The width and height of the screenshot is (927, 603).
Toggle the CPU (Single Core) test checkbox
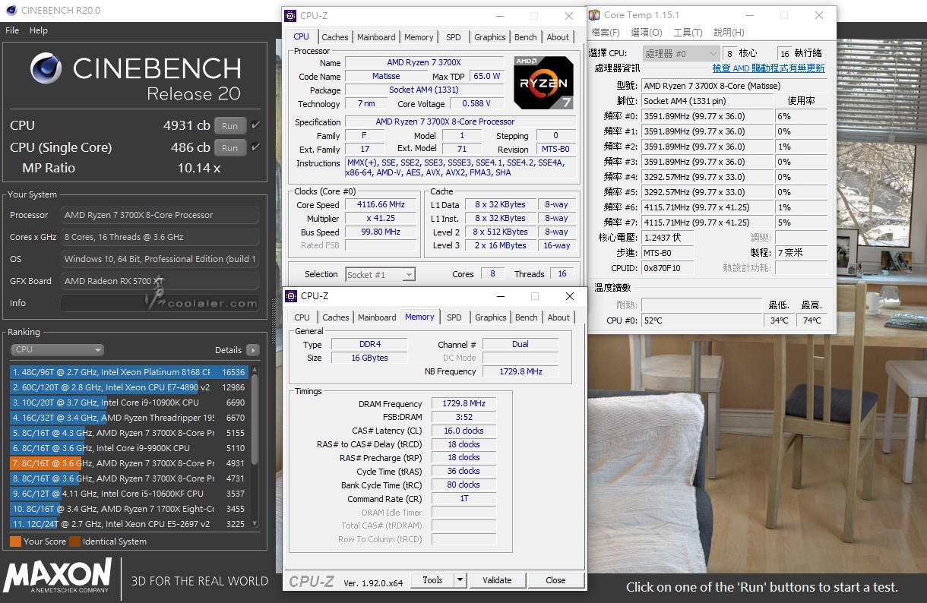point(255,147)
